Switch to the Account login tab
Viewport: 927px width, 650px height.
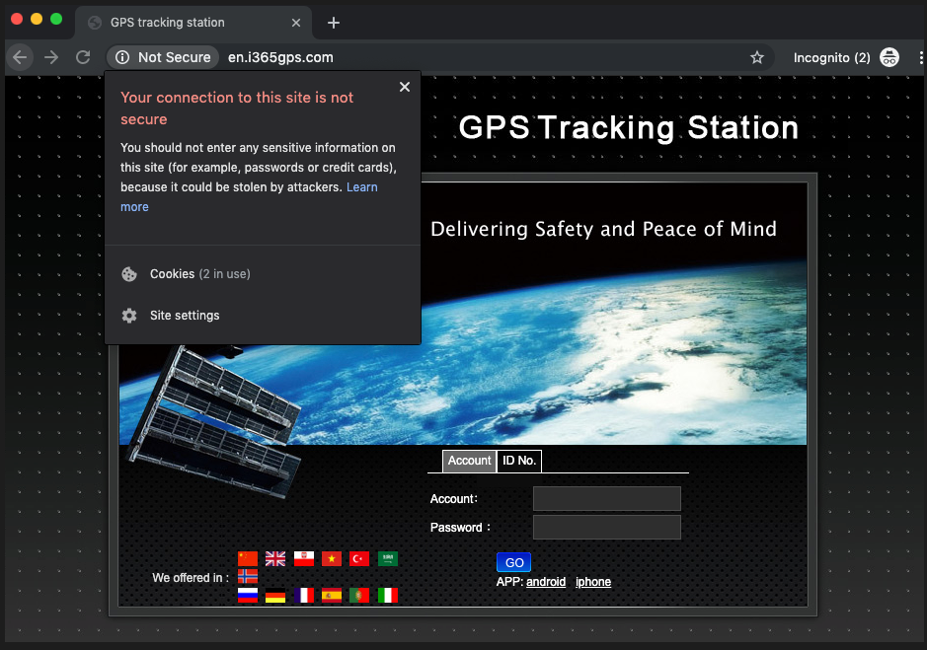469,461
